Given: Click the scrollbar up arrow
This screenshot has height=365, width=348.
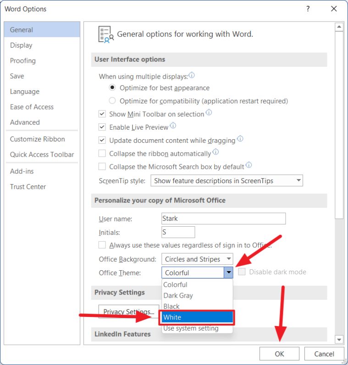Looking at the screenshot, I should [x=339, y=27].
